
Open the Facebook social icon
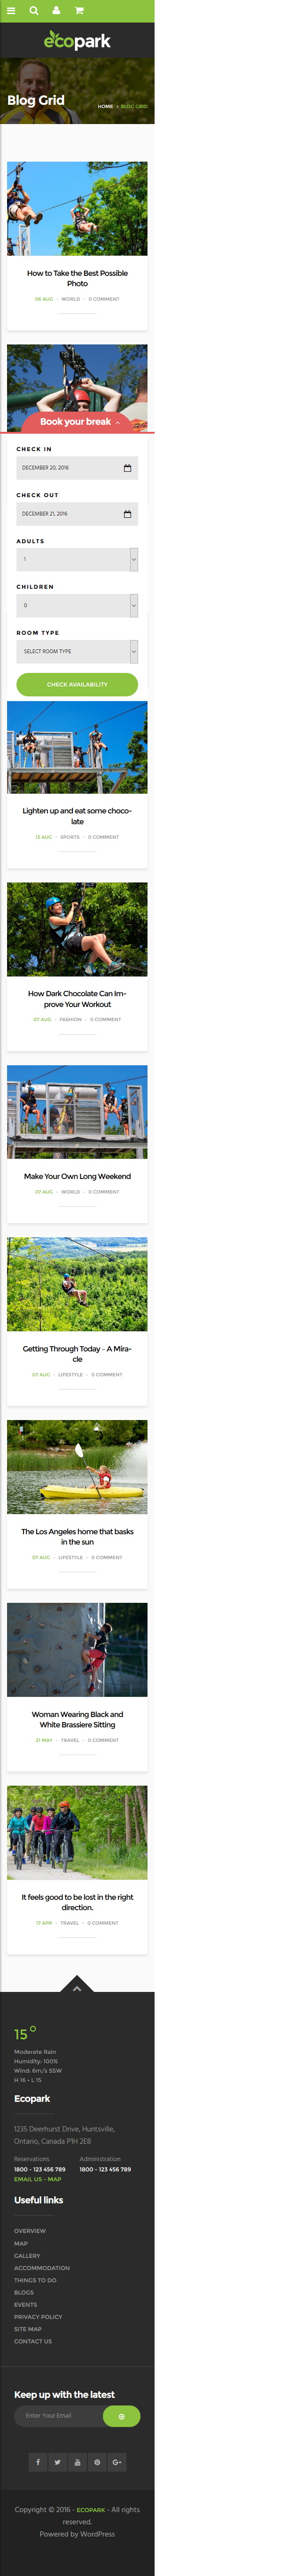(x=38, y=2461)
